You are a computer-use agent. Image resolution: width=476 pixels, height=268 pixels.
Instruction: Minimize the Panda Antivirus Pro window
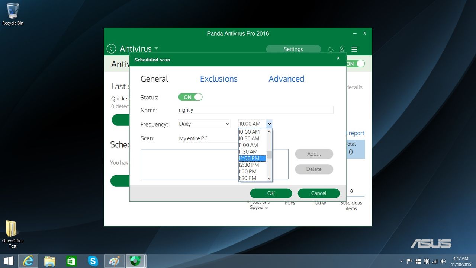point(354,33)
